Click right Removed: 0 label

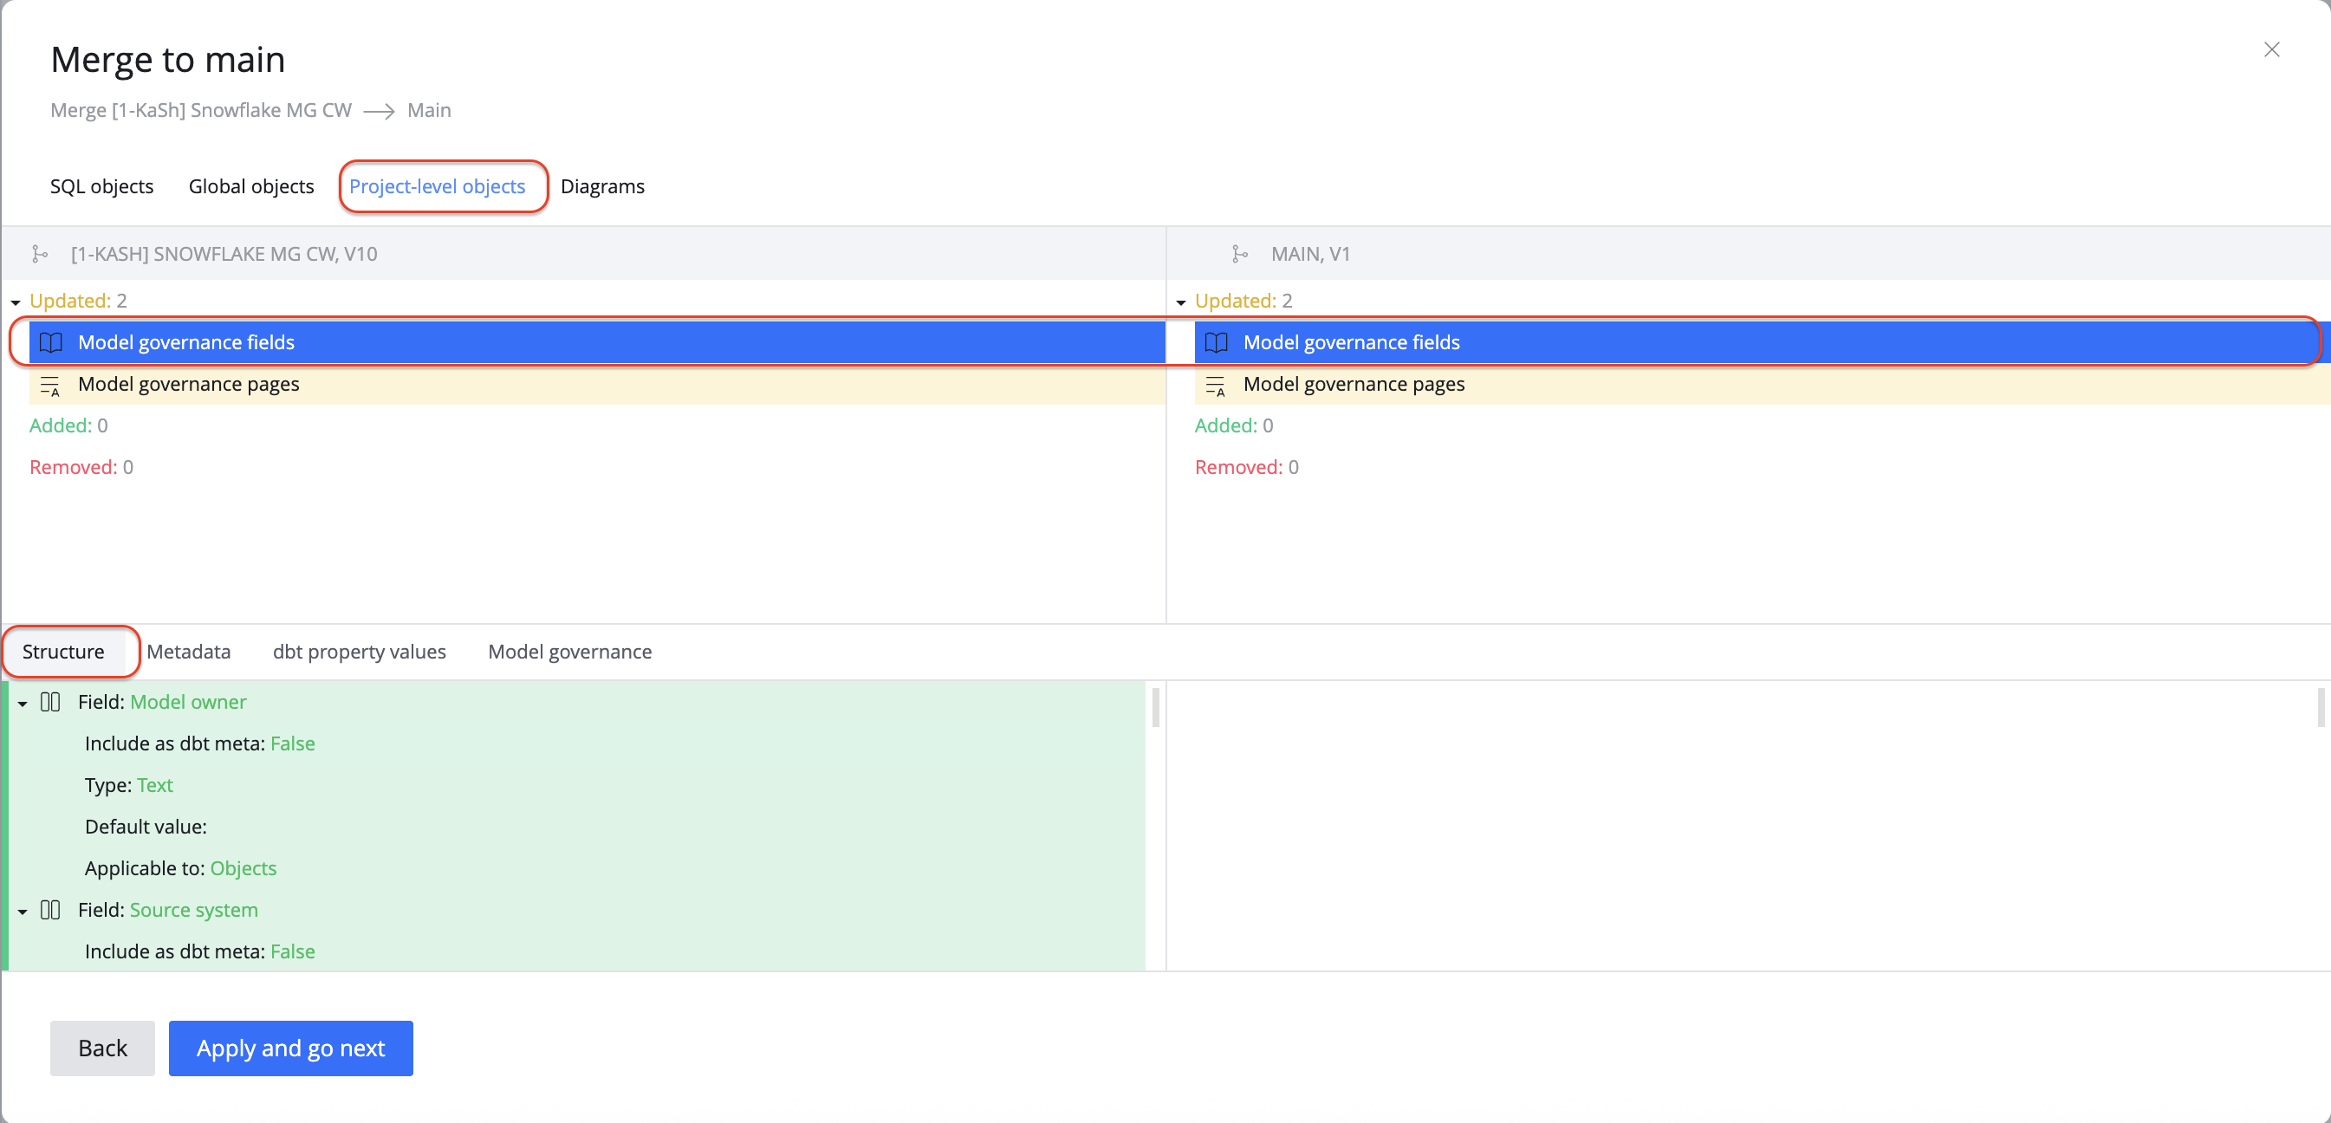pyautogui.click(x=1246, y=467)
